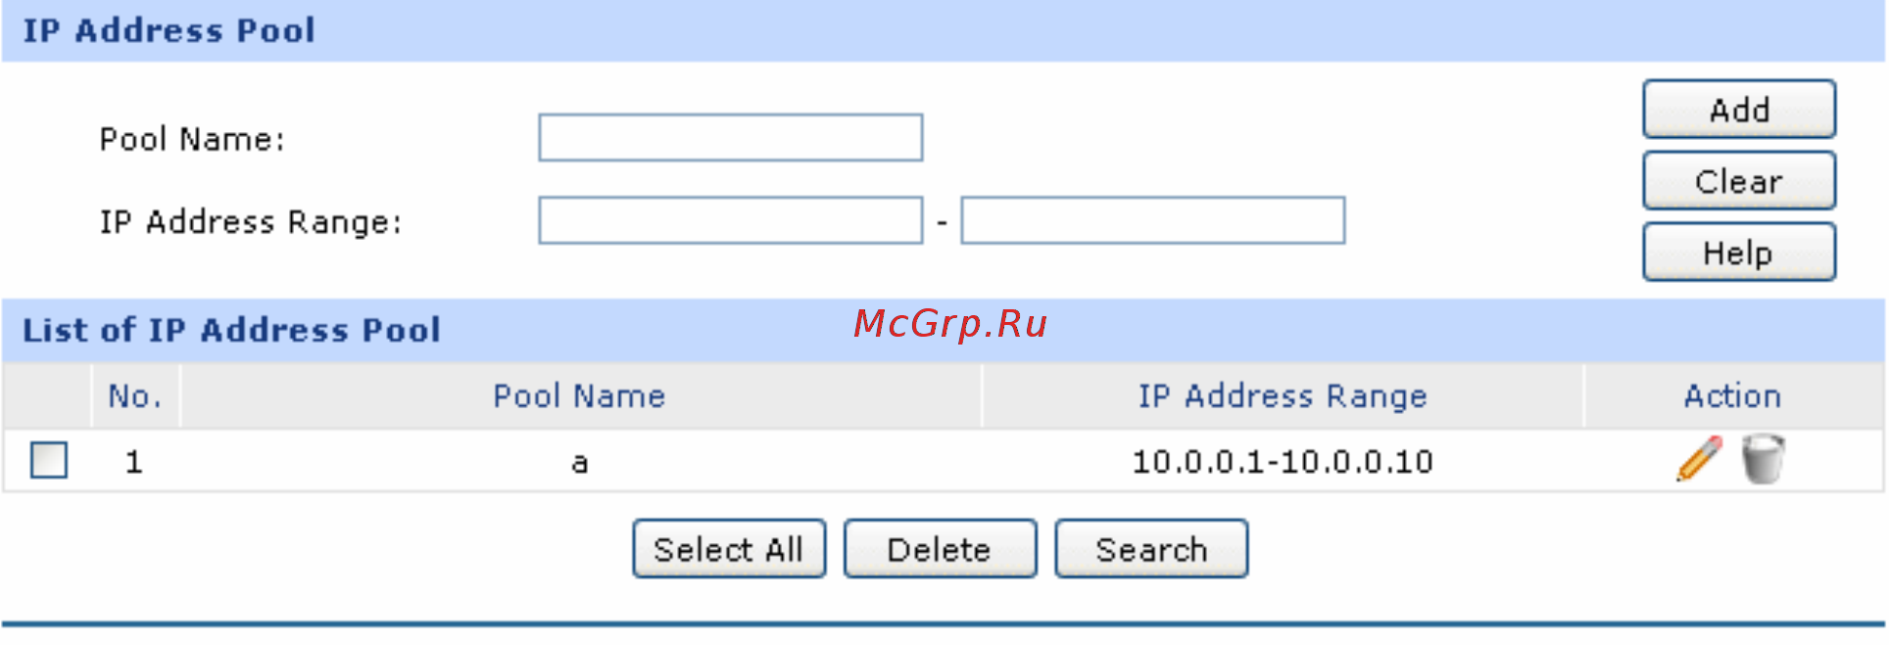The image size is (1889, 645).
Task: Click the No. column header
Action: [x=135, y=396]
